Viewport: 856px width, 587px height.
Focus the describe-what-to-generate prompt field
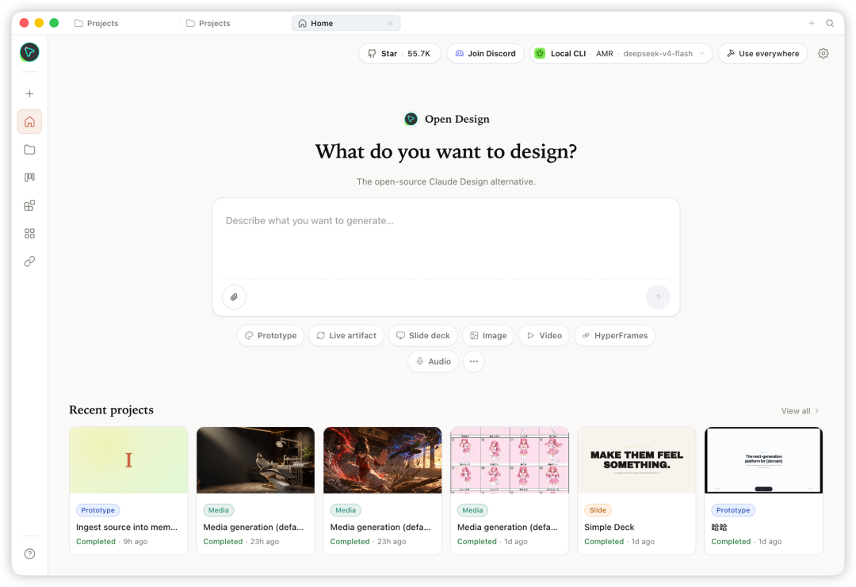(446, 239)
